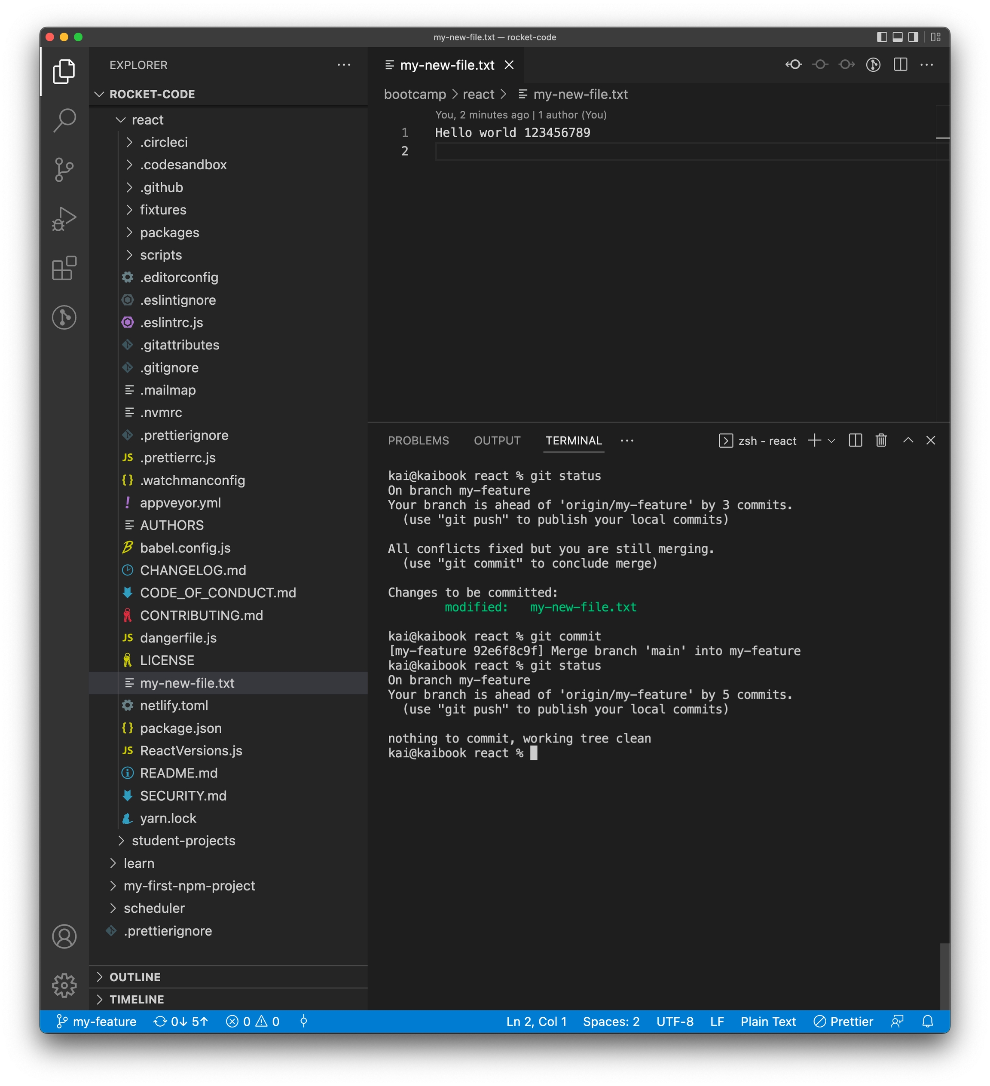
Task: Change indentation via Spaces: 2
Action: point(611,1022)
